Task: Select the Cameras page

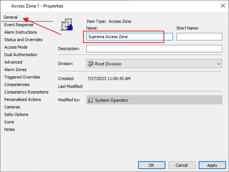Action: coord(12,107)
